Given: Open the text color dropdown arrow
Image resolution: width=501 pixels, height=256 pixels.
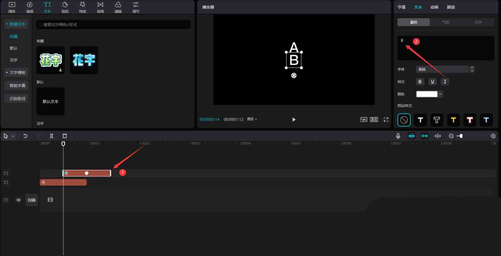Looking at the screenshot, I should pyautogui.click(x=440, y=94).
